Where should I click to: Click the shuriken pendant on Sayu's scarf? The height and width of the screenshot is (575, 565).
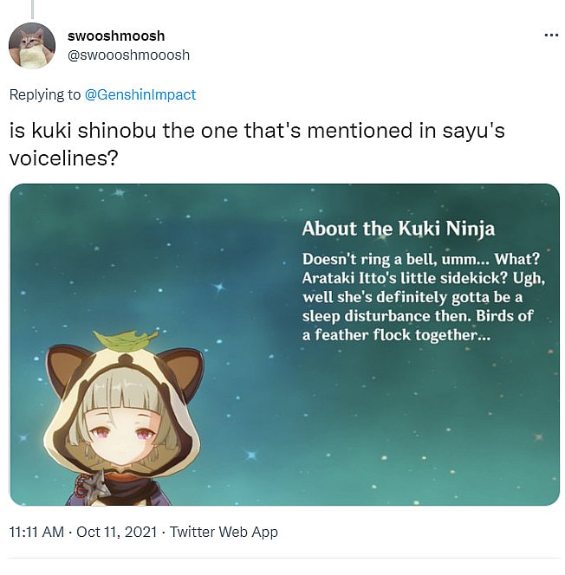93,484
